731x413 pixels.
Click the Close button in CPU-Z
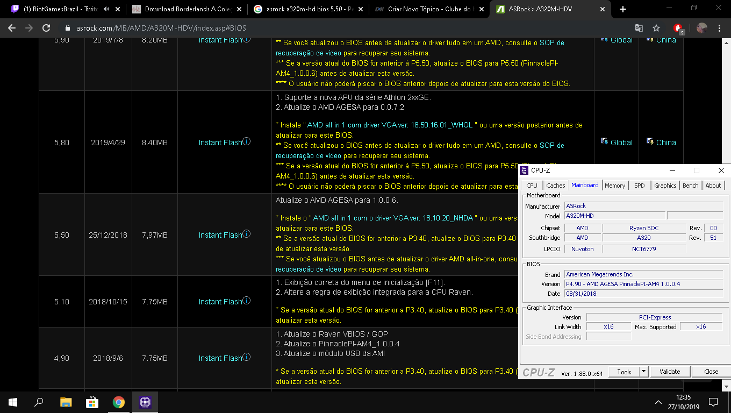pos(711,372)
